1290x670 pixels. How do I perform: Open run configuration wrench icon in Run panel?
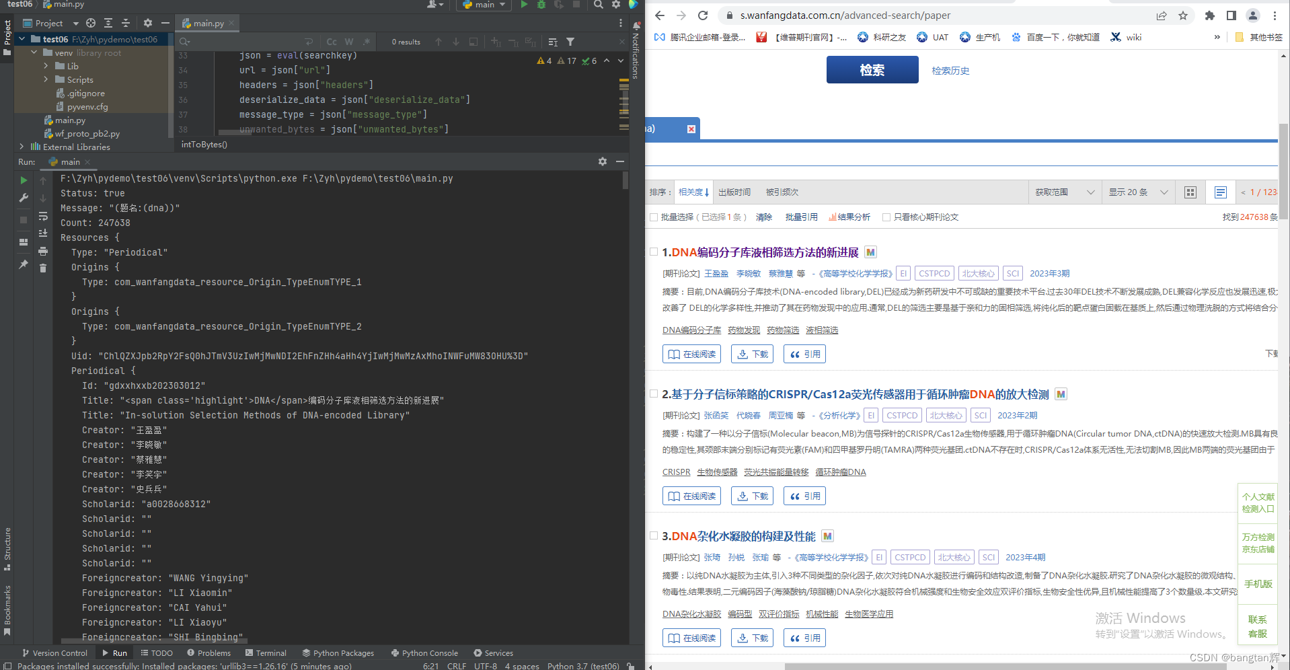click(24, 198)
